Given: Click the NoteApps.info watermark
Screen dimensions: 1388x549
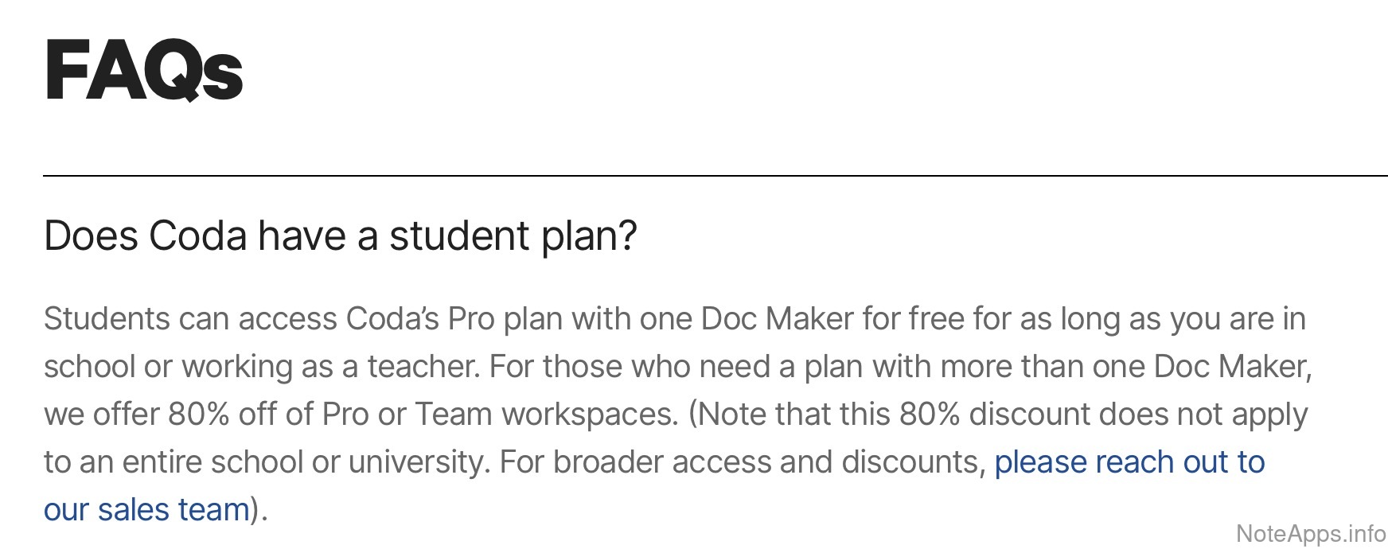Looking at the screenshot, I should 1310,533.
